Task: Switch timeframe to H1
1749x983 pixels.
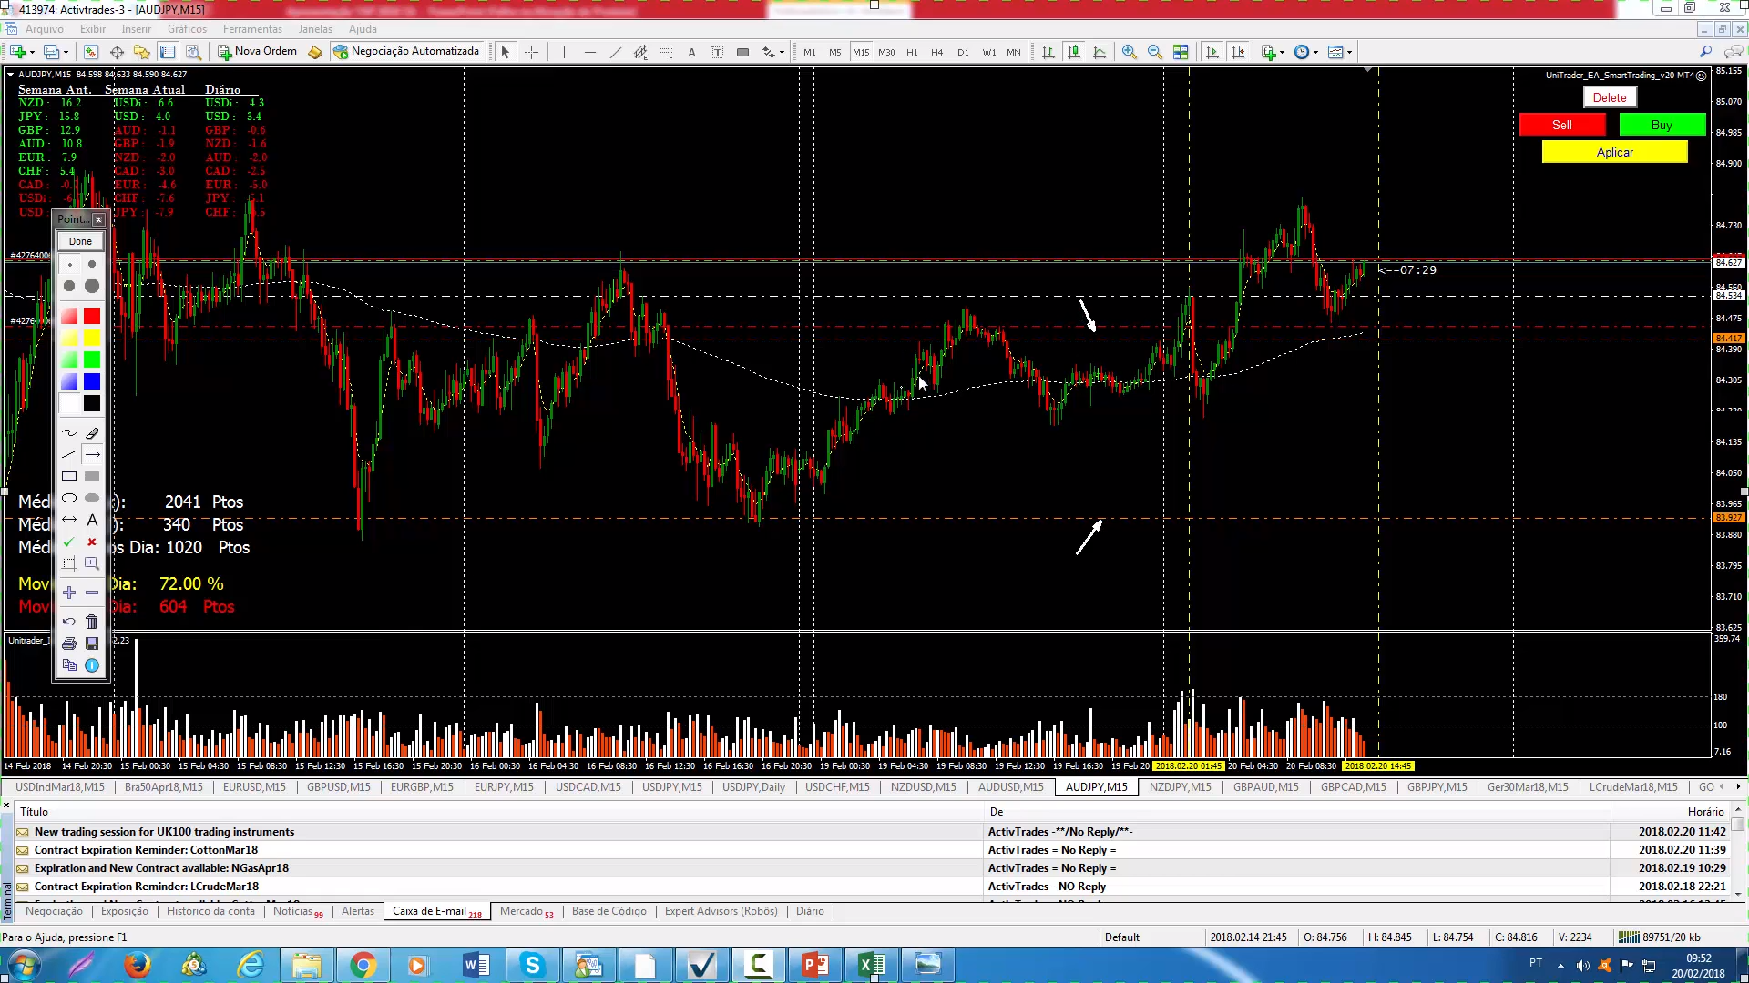Action: pyautogui.click(x=912, y=52)
